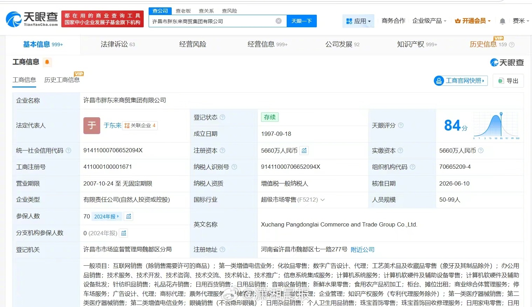Switch to 查老板 search tab
The height and width of the screenshot is (307, 532).
[183, 11]
